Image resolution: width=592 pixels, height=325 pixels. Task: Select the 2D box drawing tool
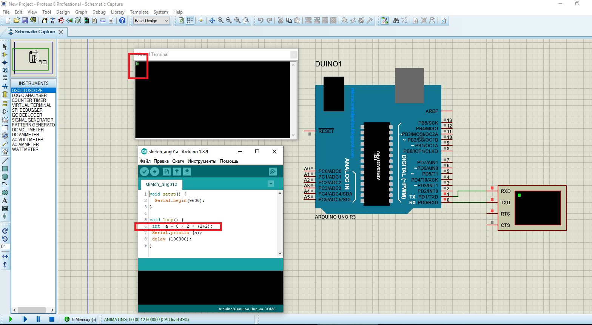(5, 169)
